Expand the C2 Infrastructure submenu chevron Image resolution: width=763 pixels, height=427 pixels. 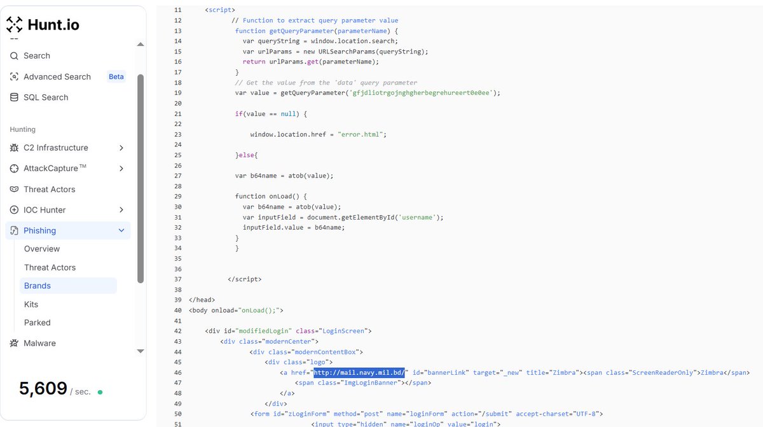click(x=121, y=148)
